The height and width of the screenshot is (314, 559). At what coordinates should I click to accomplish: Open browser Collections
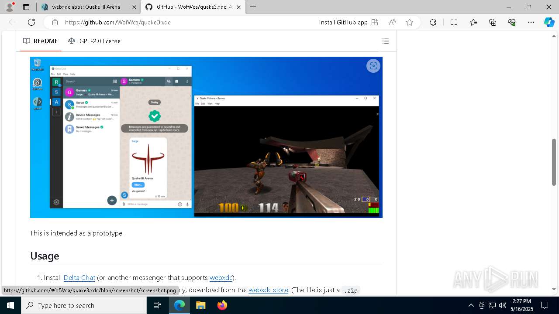pos(493,22)
